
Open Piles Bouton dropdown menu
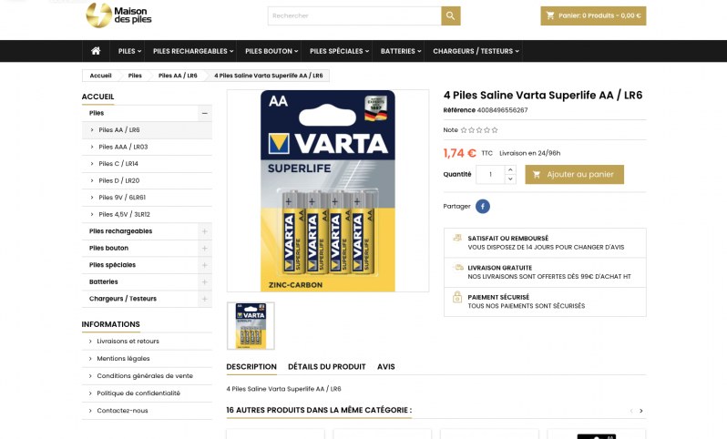[x=271, y=51]
